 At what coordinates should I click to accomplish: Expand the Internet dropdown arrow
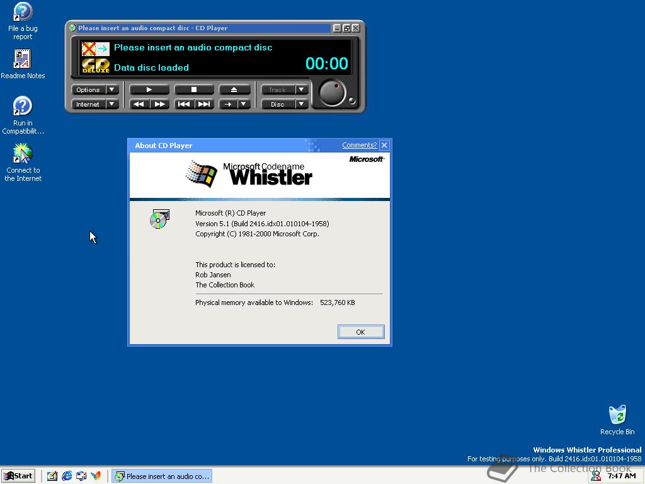(112, 104)
